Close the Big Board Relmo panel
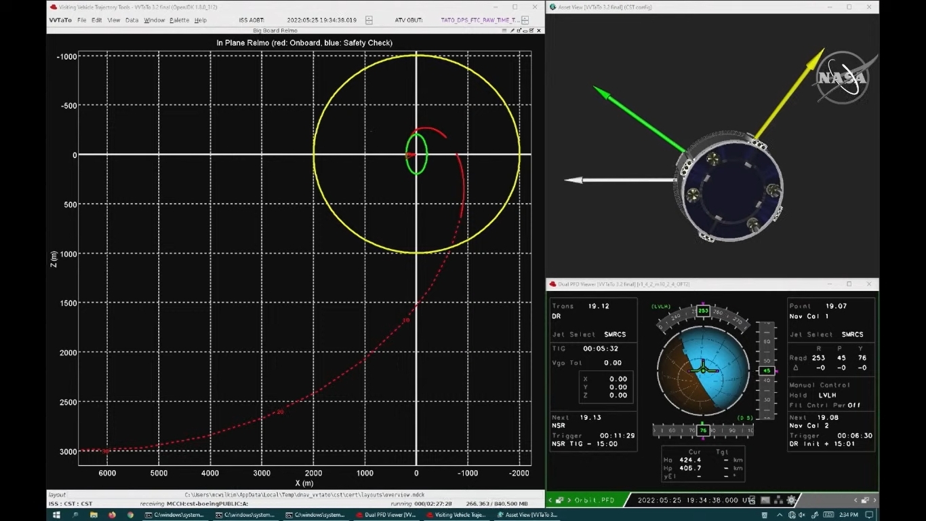 [540, 30]
